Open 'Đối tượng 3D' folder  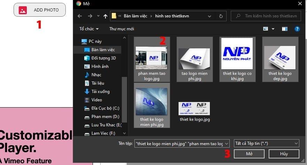click(100, 58)
